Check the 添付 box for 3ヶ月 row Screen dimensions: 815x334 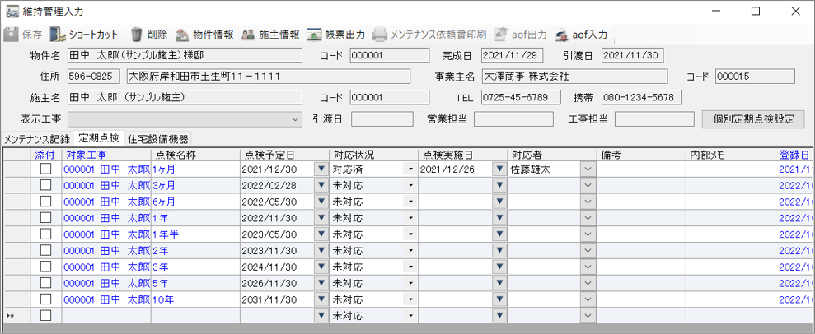click(x=46, y=185)
